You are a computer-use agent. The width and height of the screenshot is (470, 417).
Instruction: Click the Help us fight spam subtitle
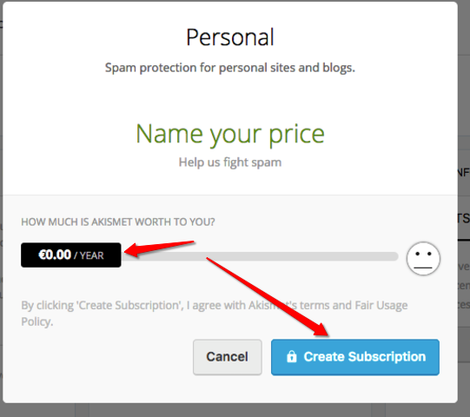pyautogui.click(x=230, y=162)
